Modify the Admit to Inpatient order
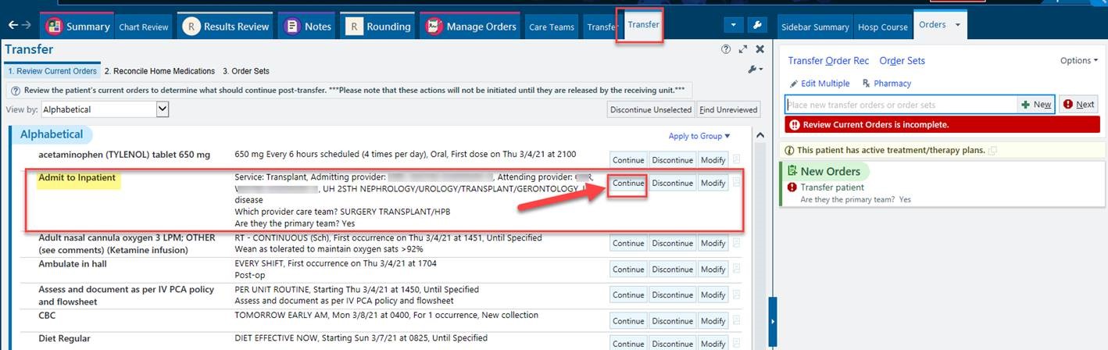This screenshot has height=350, width=1108. (713, 183)
